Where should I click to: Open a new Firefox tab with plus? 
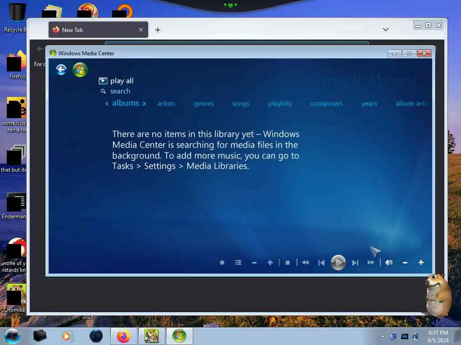(158, 30)
